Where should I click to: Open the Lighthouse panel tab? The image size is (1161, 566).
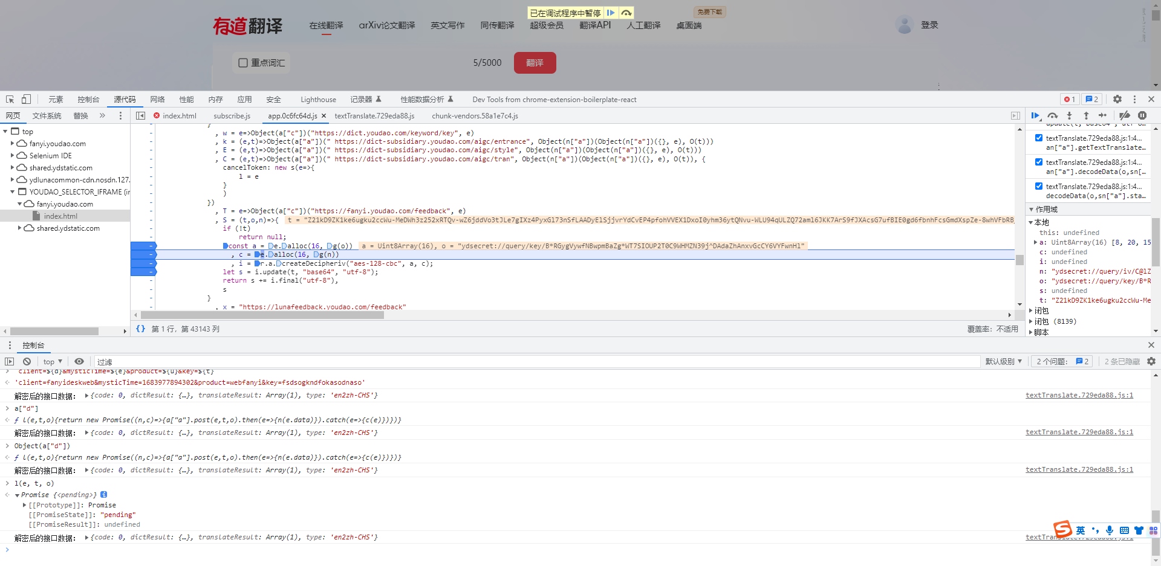pyautogui.click(x=318, y=99)
